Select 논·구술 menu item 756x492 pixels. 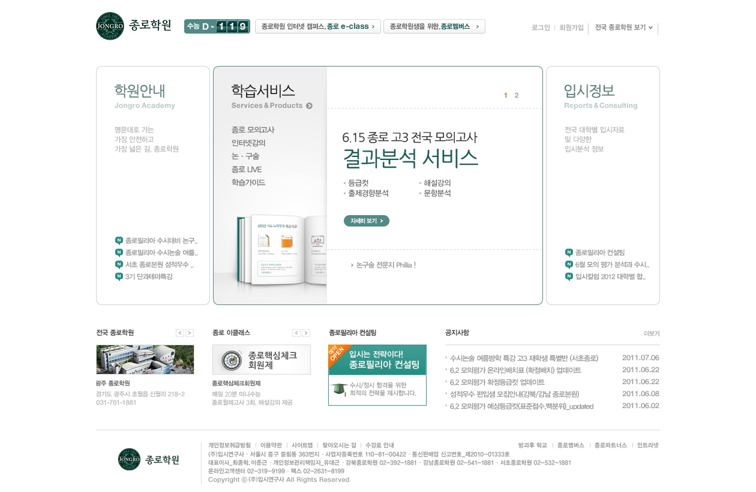[x=245, y=156]
